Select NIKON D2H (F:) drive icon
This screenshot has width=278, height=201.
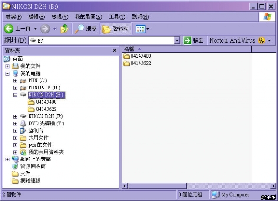(23, 116)
